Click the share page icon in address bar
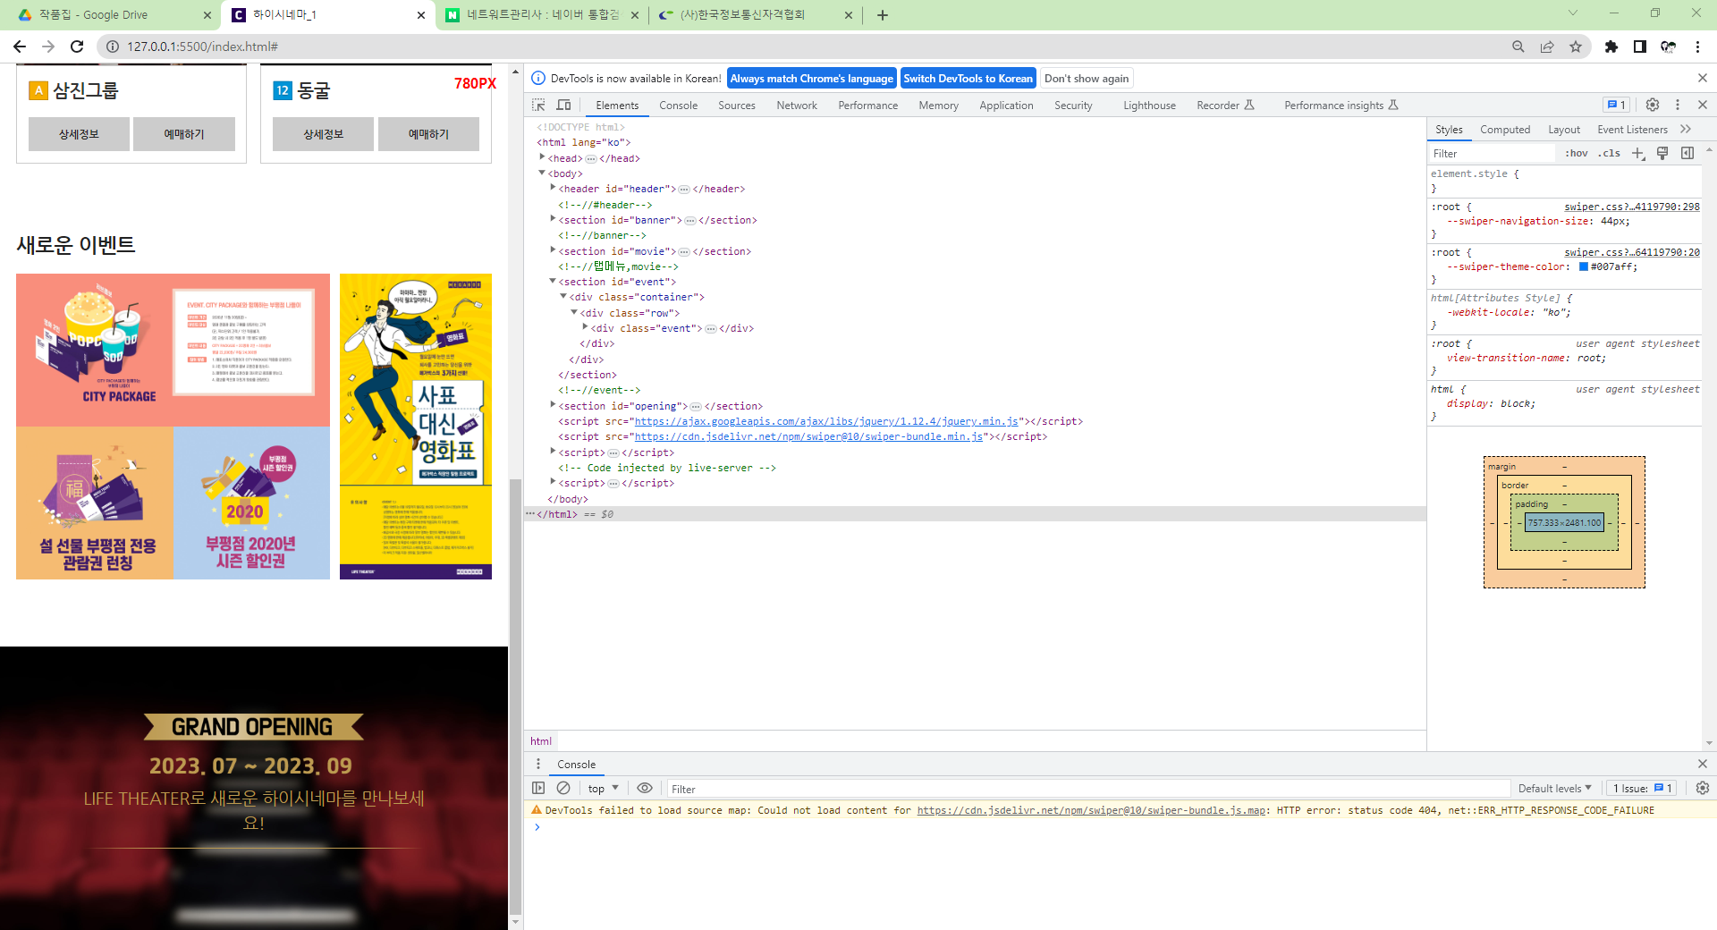Image resolution: width=1717 pixels, height=930 pixels. point(1547,46)
